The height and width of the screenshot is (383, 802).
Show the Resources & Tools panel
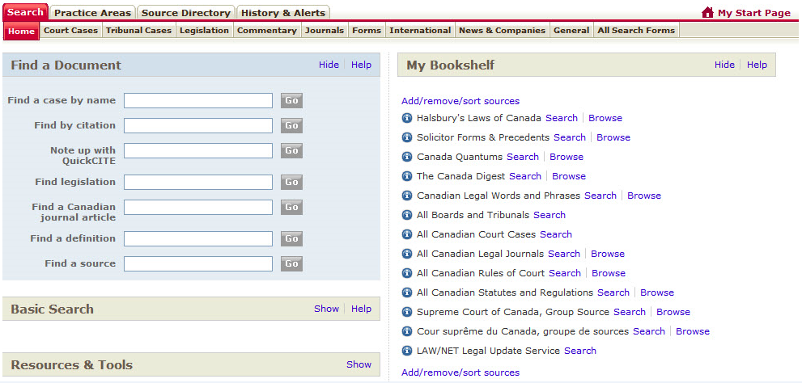(359, 364)
